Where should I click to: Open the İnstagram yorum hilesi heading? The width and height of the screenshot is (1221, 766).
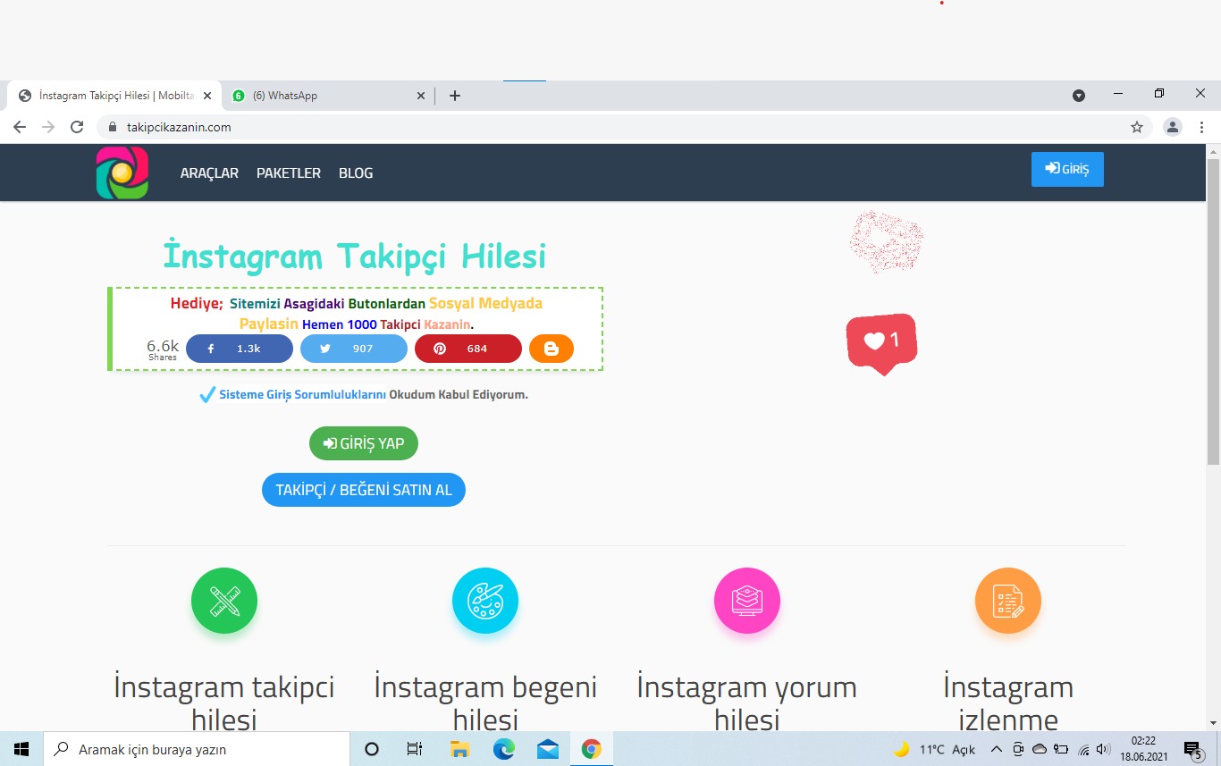[x=747, y=703]
